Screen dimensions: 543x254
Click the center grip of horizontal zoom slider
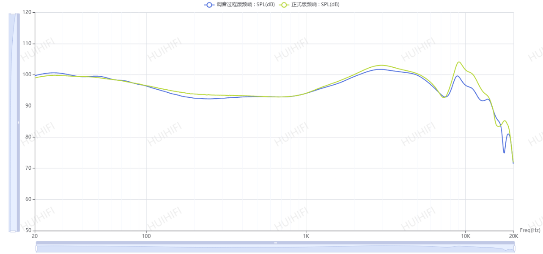275,243
